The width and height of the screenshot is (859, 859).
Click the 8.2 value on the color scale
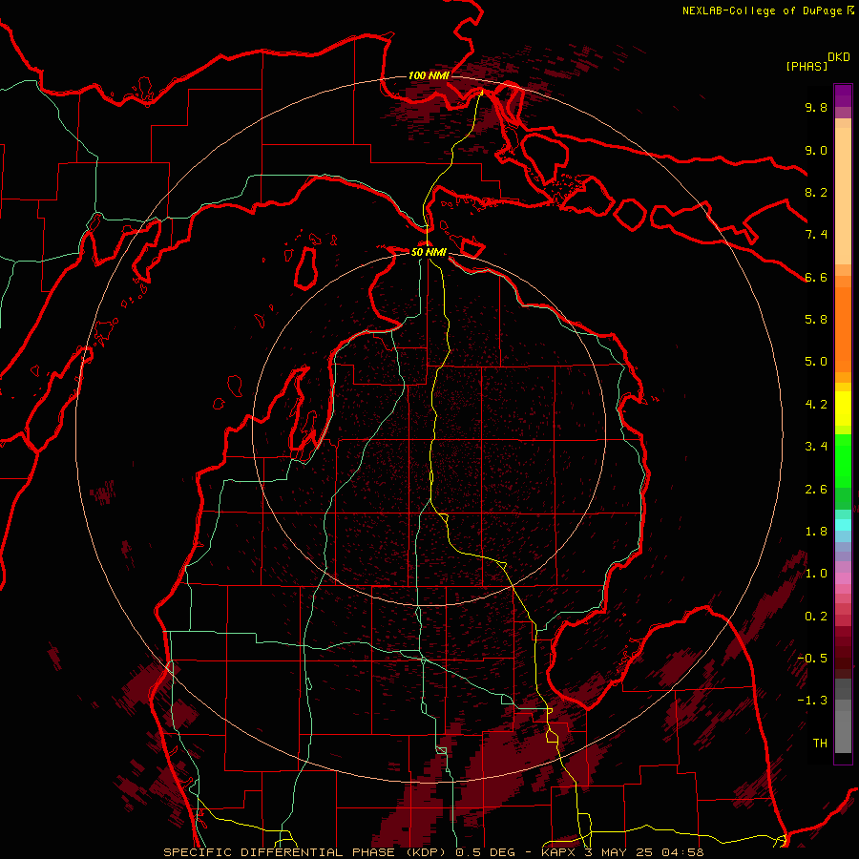816,192
